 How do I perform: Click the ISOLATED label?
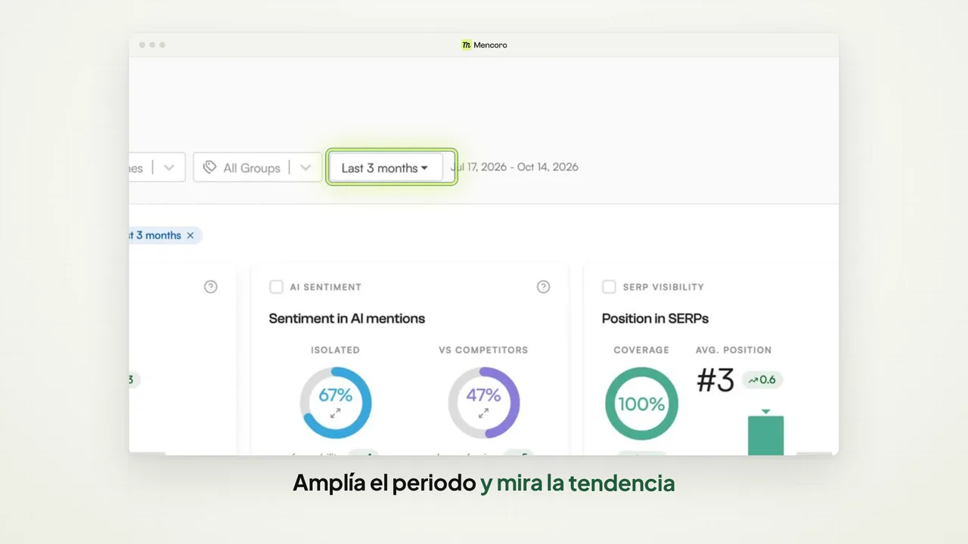[335, 350]
